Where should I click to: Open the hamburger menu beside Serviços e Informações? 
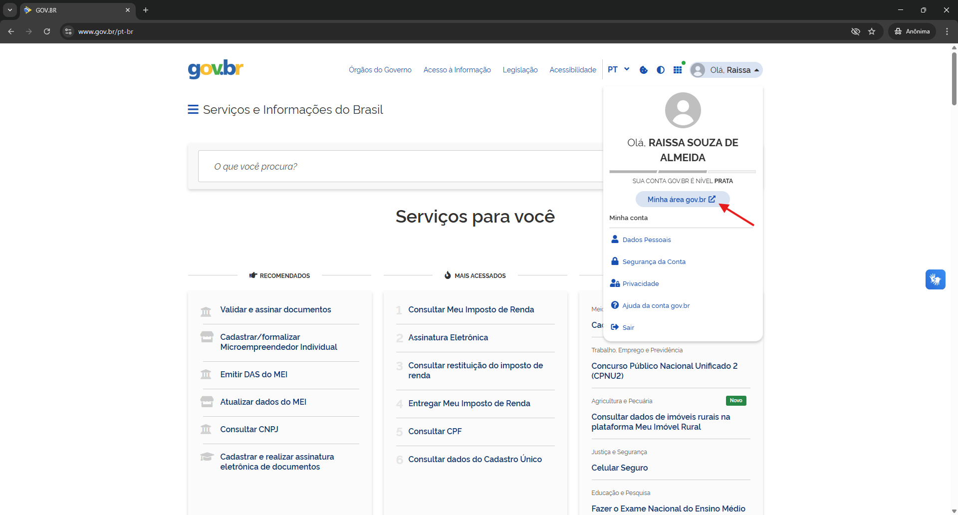[193, 109]
